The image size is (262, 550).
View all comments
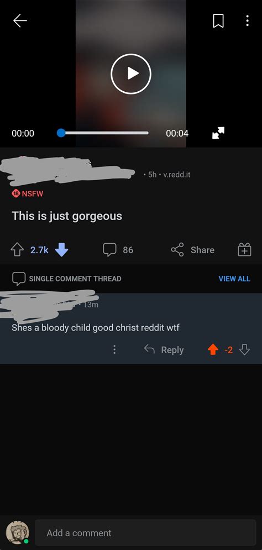tap(234, 279)
